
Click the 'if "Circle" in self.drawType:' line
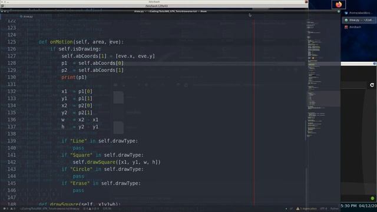102,169
